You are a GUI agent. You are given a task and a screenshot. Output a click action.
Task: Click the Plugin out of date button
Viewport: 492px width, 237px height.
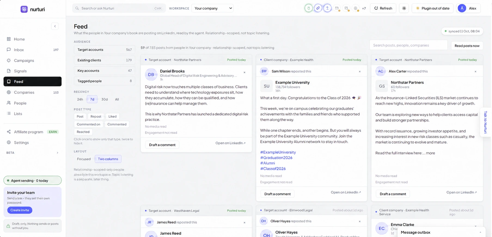433,8
